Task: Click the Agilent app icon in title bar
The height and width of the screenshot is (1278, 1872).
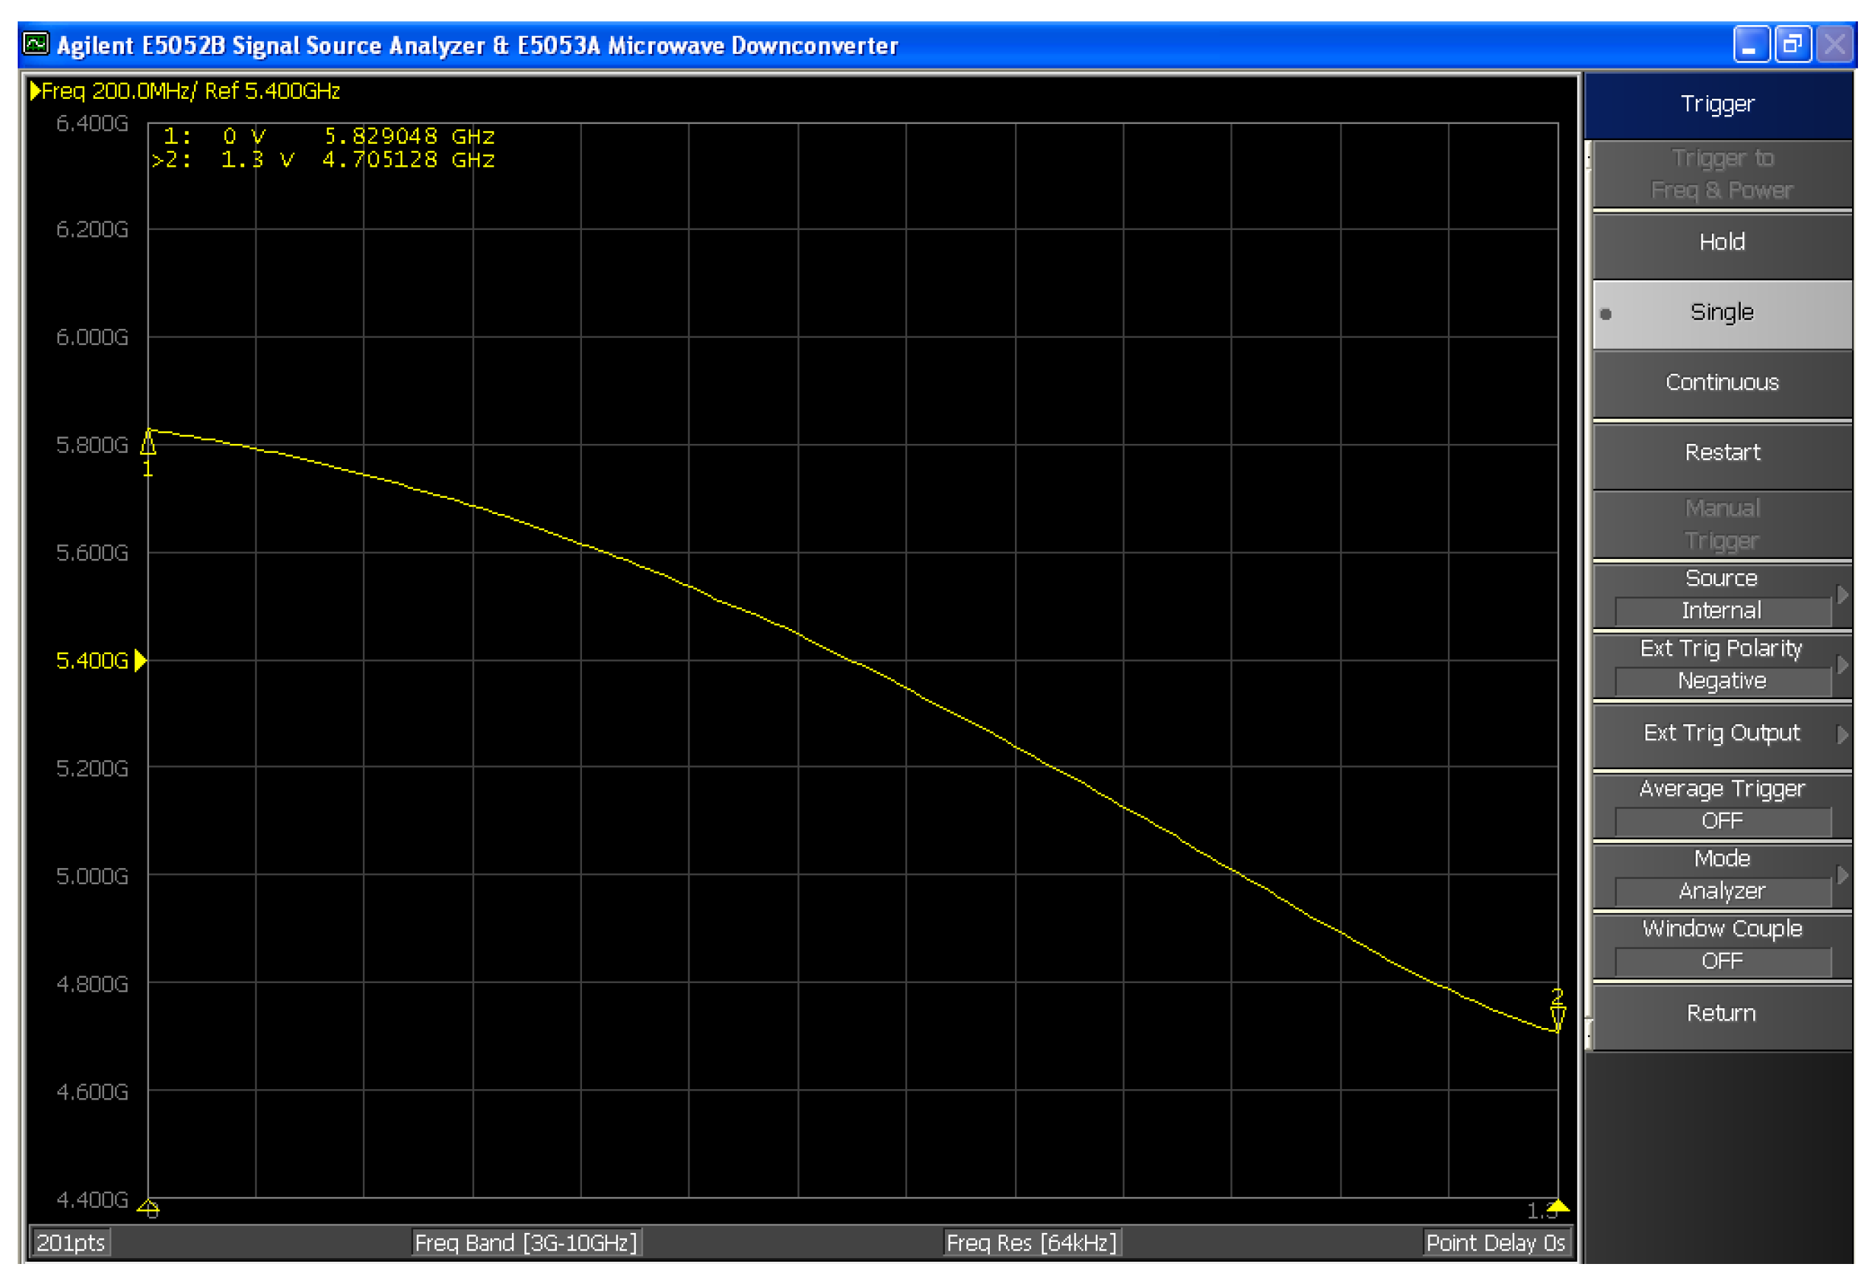Action: pos(35,44)
